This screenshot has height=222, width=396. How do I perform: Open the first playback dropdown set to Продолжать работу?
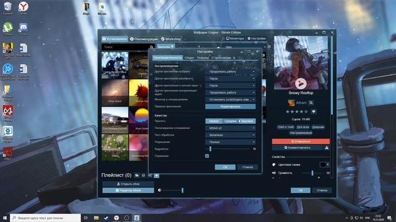point(230,72)
